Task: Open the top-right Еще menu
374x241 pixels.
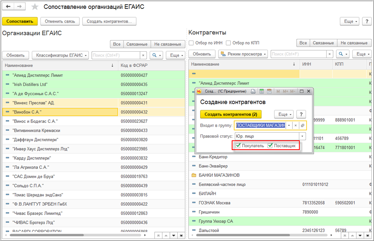Action: (350, 21)
